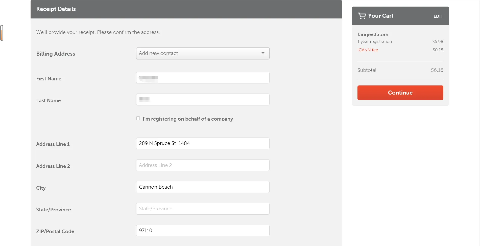Click the Your Cart heading
480x246 pixels.
point(380,16)
